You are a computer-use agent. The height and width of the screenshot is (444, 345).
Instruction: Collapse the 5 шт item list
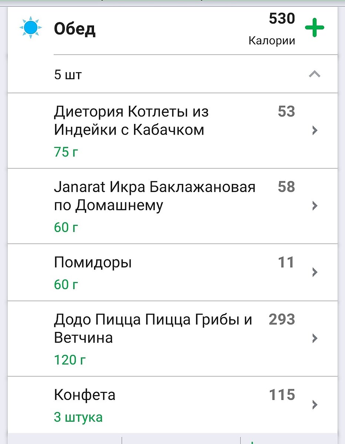pos(314,74)
